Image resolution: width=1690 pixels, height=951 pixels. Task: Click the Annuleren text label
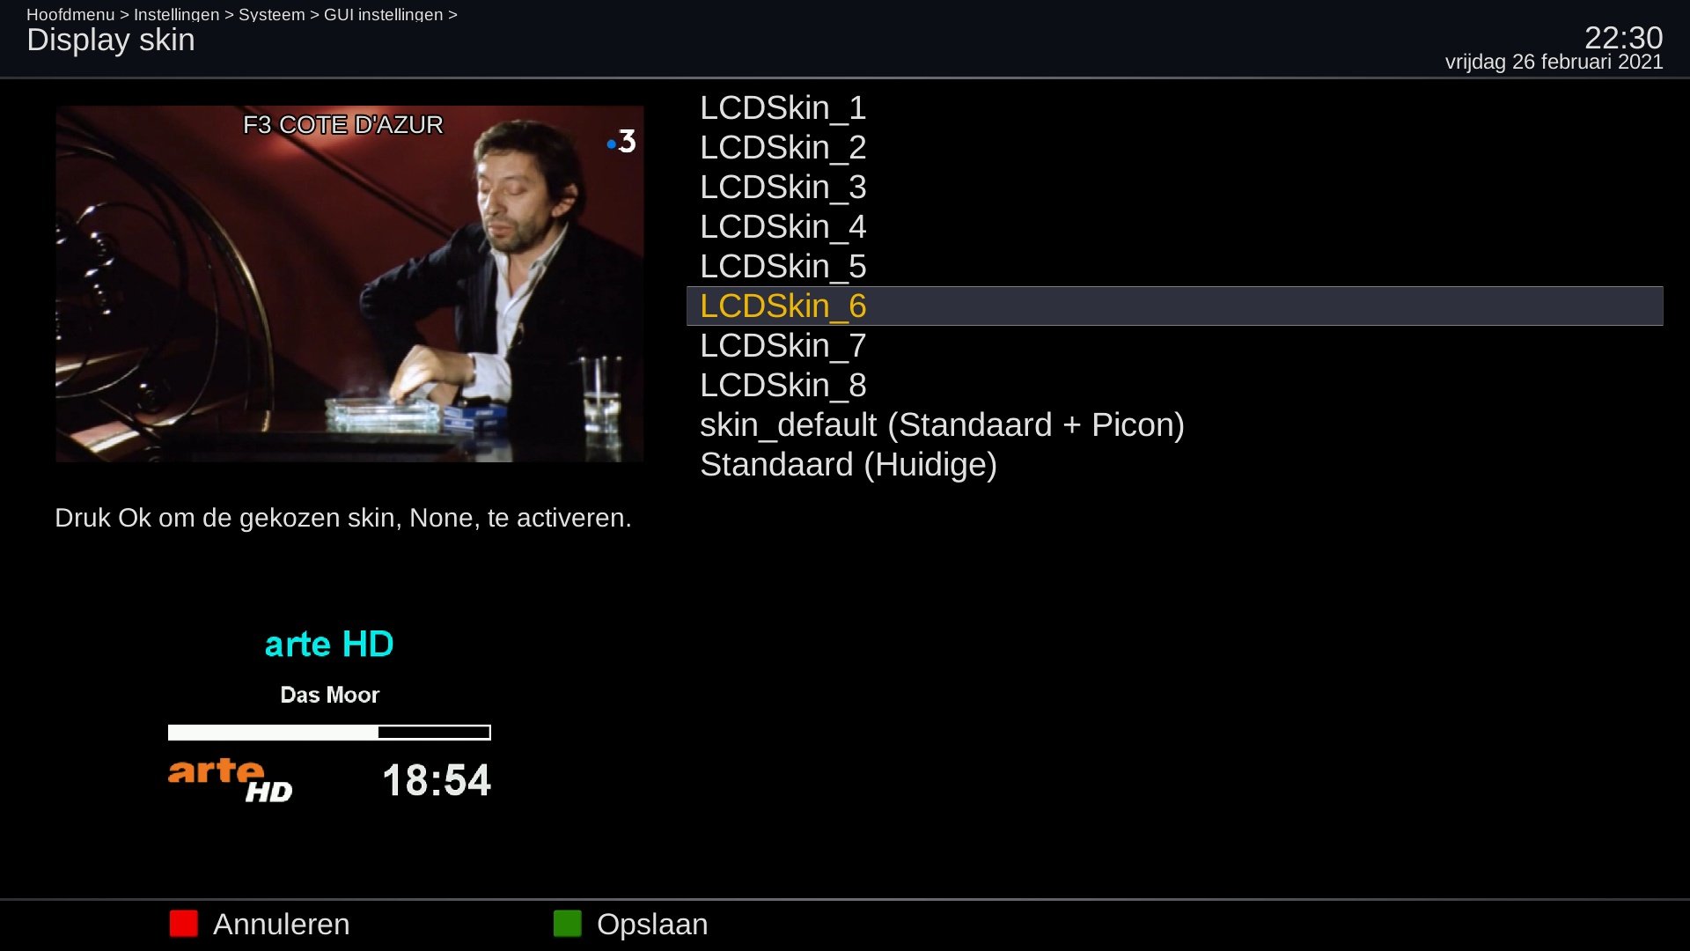(x=282, y=924)
